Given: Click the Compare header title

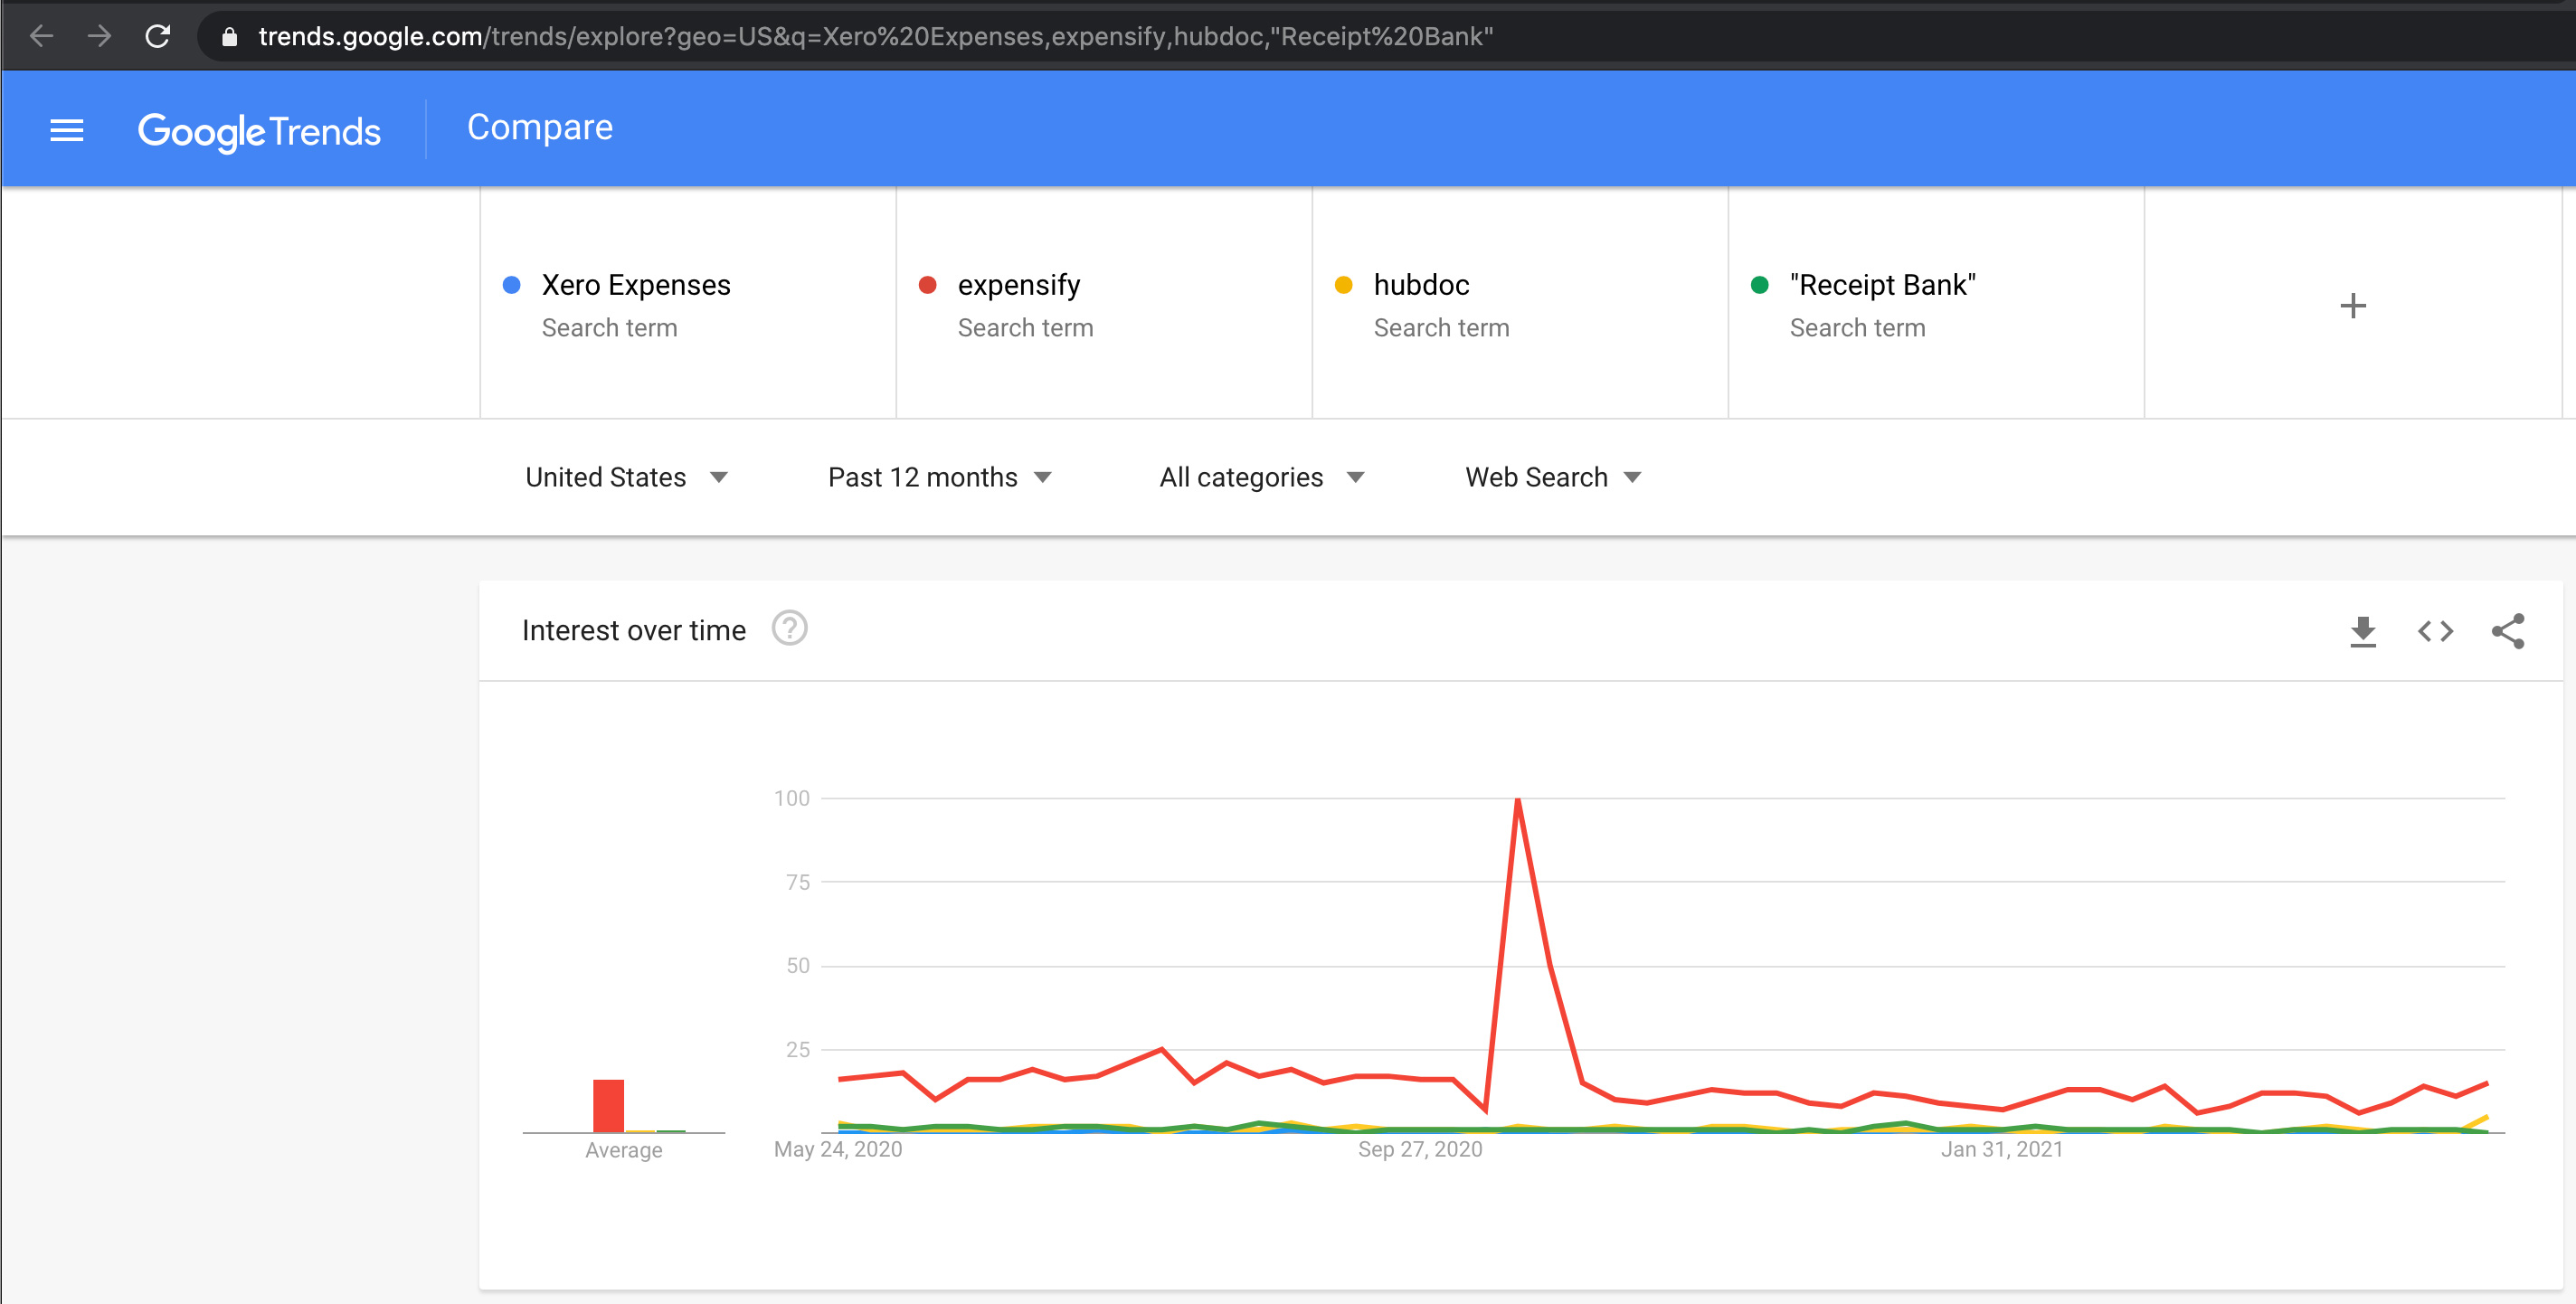Looking at the screenshot, I should (539, 128).
